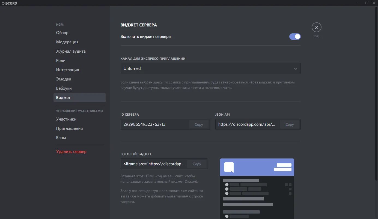Copy the JSON API URL
The image size is (378, 219).
tap(290, 124)
